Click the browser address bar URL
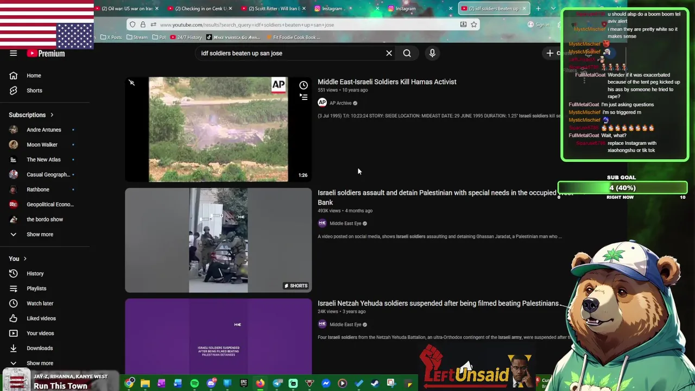The width and height of the screenshot is (695, 391). pos(247,25)
